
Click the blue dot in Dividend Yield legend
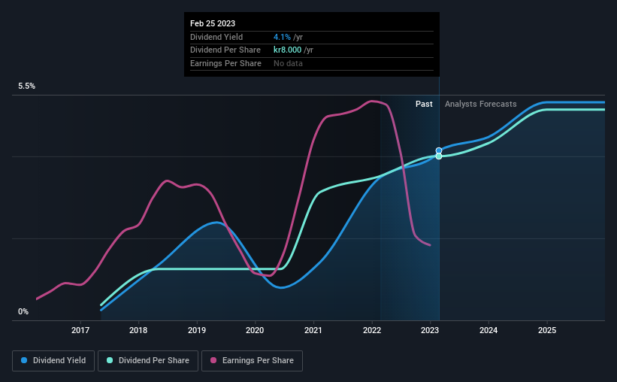click(x=24, y=361)
